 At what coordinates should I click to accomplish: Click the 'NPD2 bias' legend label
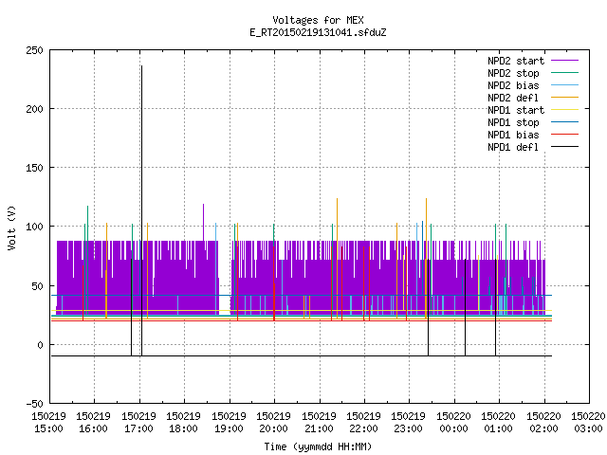coord(513,85)
